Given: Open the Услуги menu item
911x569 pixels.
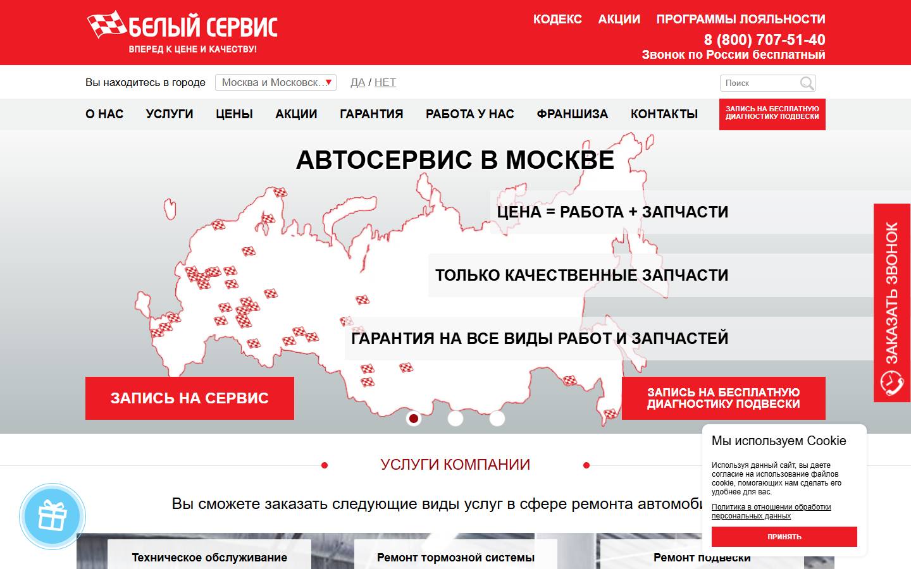Looking at the screenshot, I should tap(170, 114).
